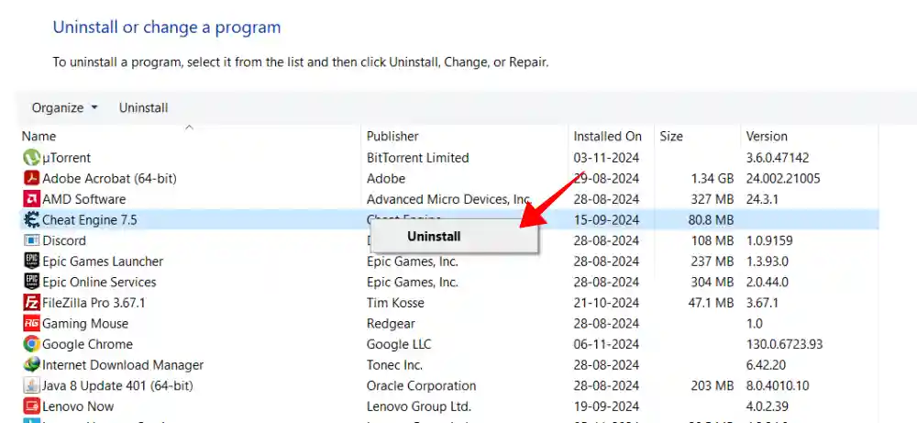Click the Epic Games Launcher icon
This screenshot has height=423, width=917.
(31, 261)
